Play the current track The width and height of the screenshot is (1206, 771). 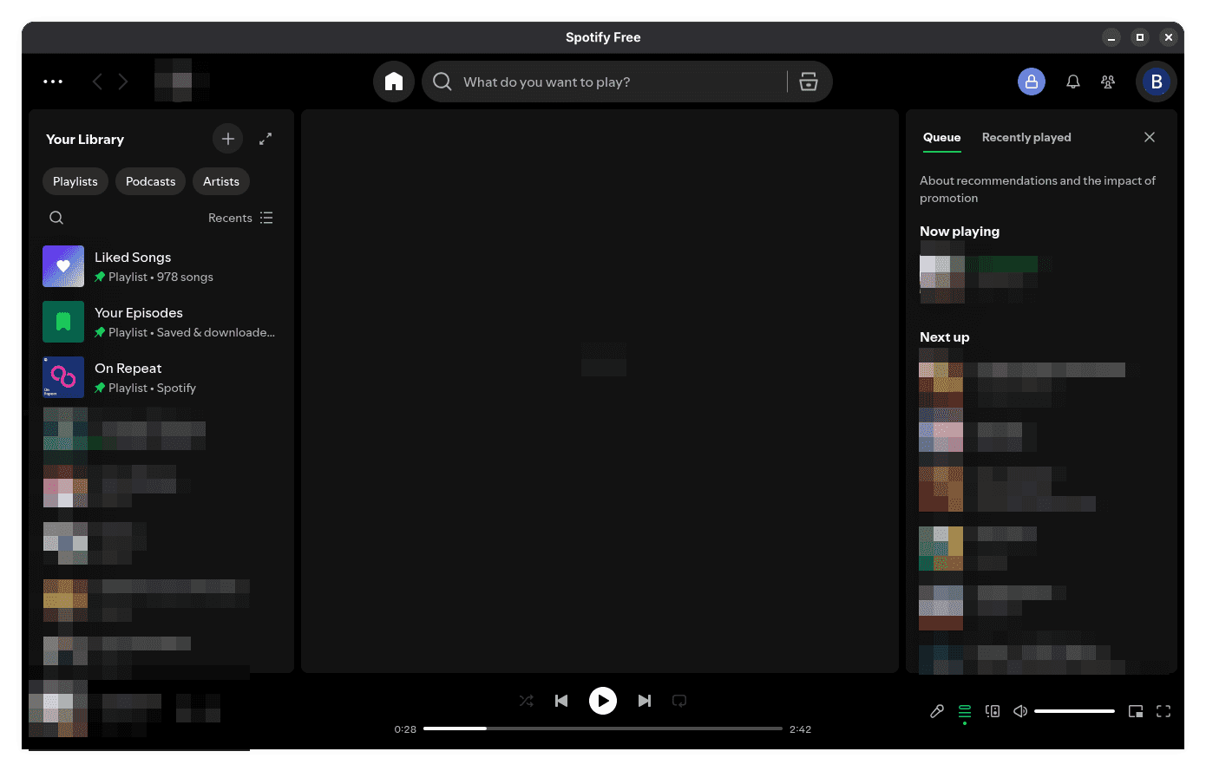coord(603,701)
